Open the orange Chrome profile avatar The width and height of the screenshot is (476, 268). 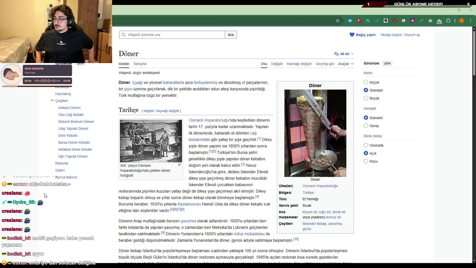click(x=461, y=20)
